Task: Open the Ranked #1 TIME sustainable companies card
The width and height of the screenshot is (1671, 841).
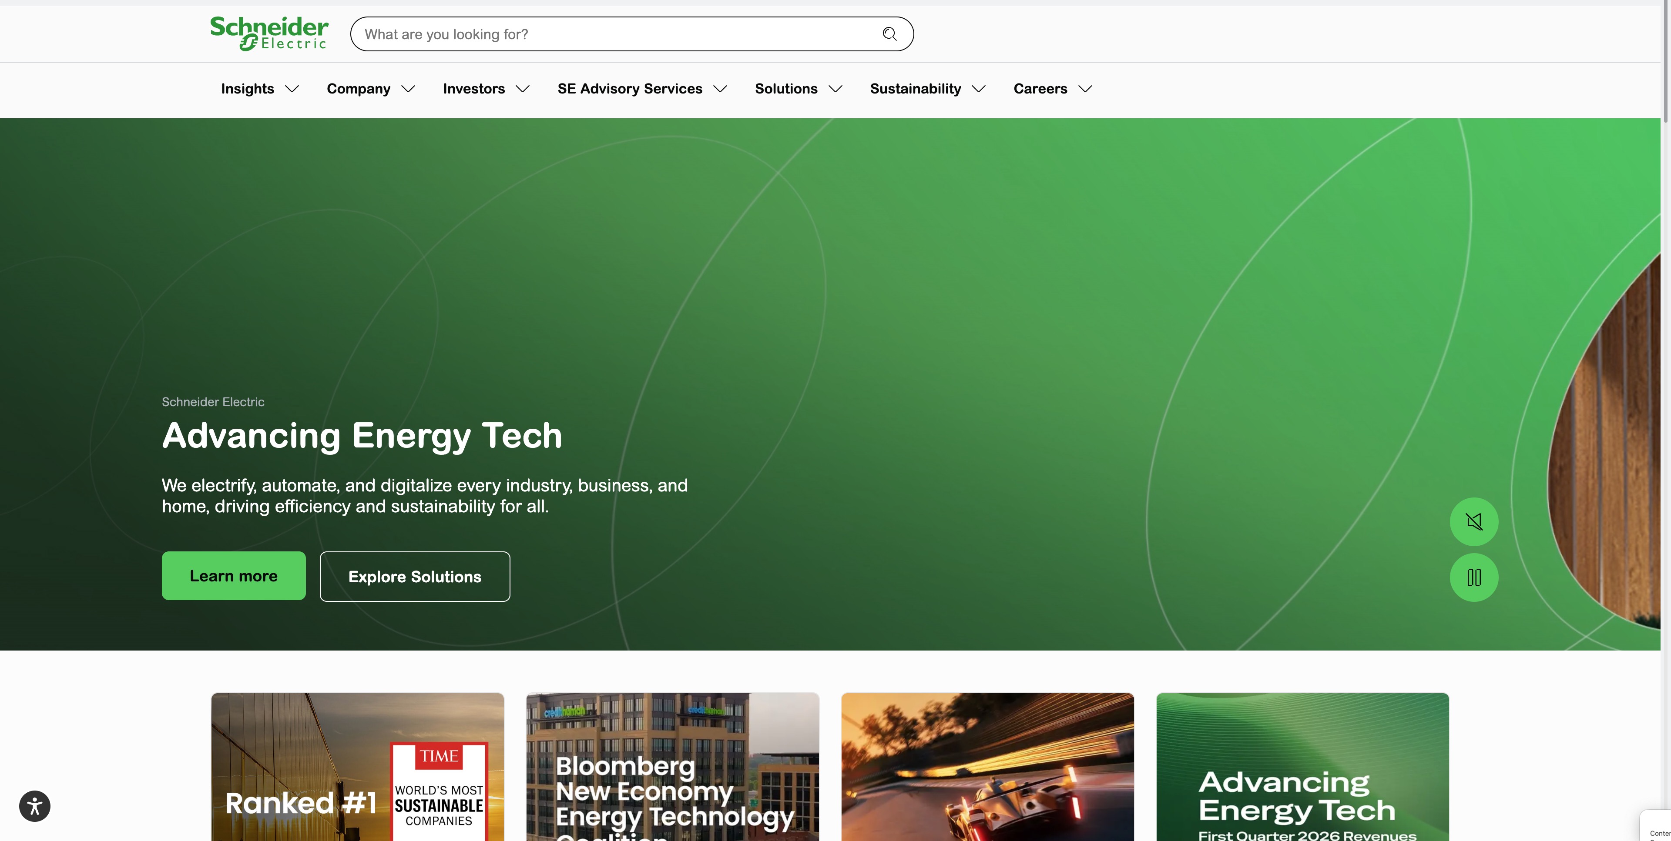Action: point(357,767)
